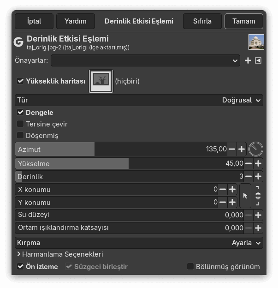
Task: Click the Tamam button
Action: point(244,21)
